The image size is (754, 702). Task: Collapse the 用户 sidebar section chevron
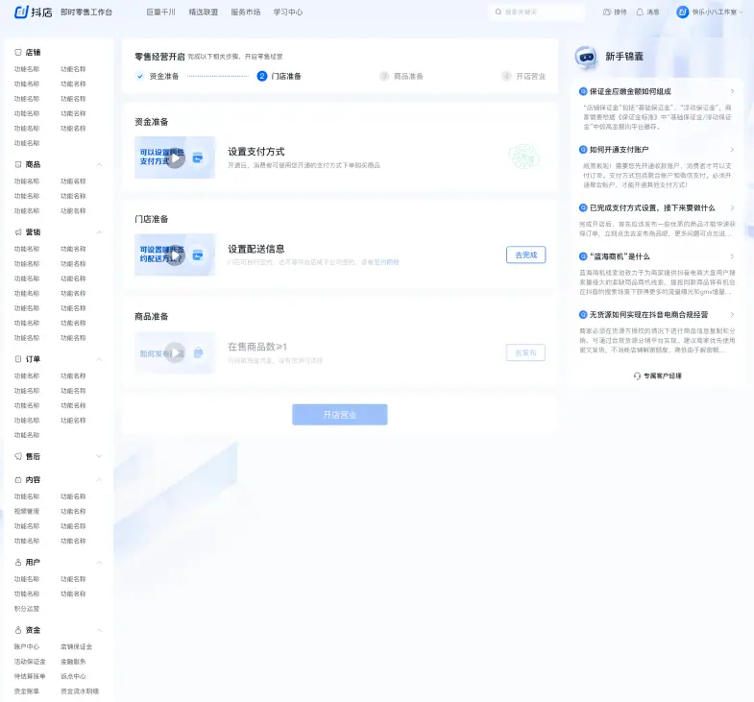tap(99, 562)
